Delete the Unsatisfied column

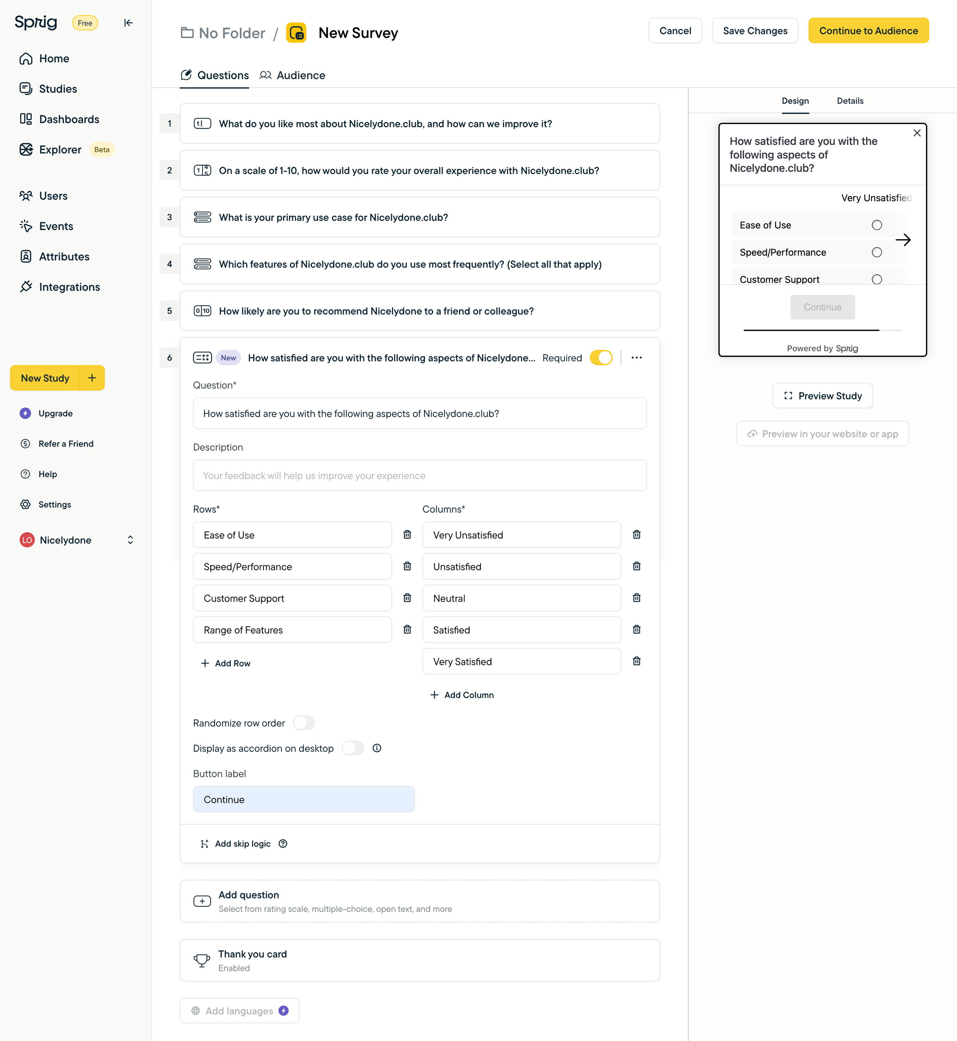(636, 566)
